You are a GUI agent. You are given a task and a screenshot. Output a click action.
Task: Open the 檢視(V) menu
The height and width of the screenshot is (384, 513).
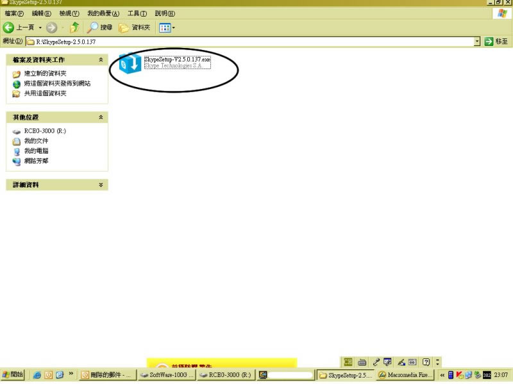[x=69, y=13]
